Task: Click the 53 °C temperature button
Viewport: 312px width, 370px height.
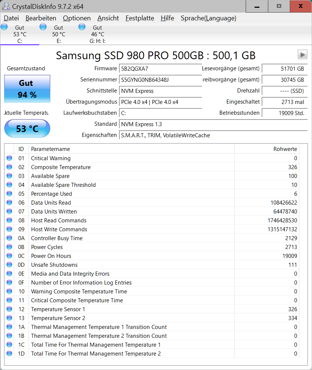Action: pos(27,129)
